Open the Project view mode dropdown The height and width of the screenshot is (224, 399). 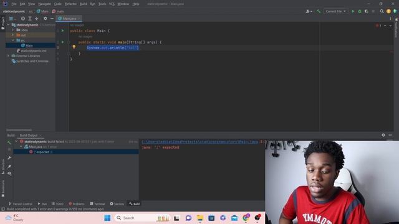[12, 19]
